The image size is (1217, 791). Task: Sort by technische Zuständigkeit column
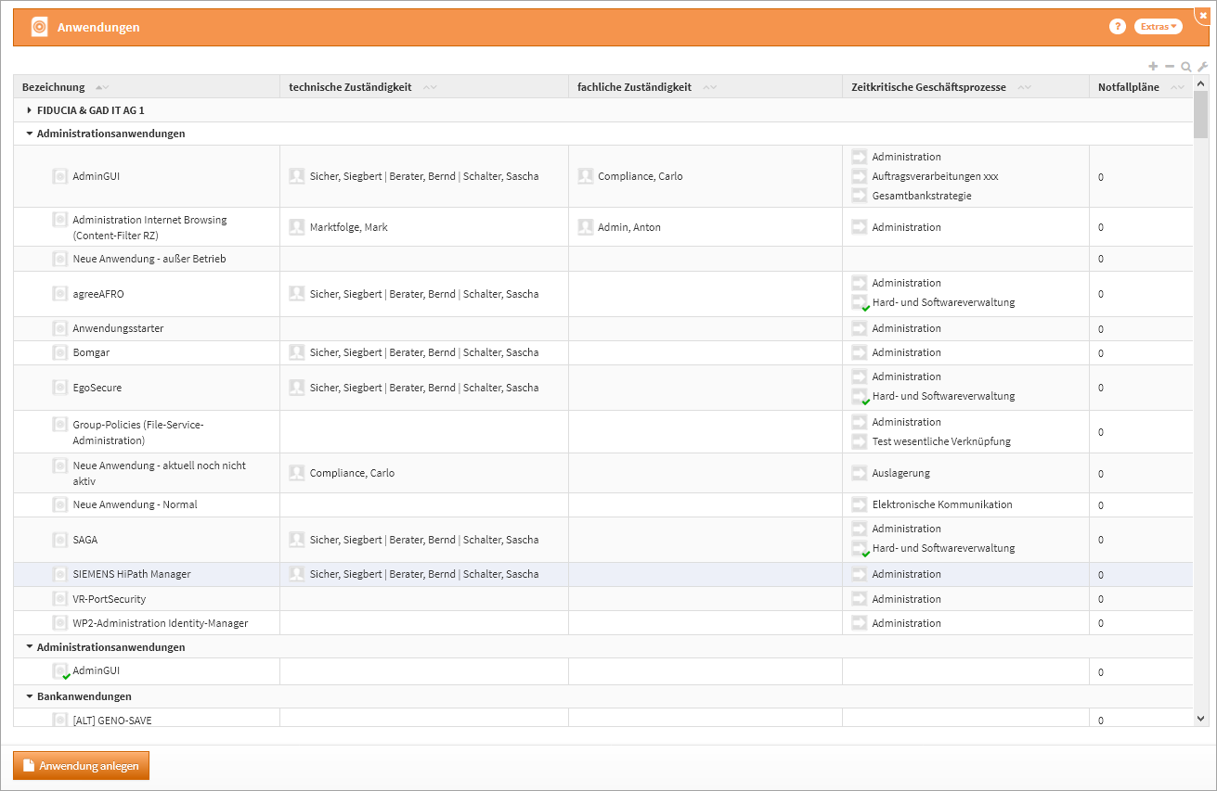[x=350, y=87]
